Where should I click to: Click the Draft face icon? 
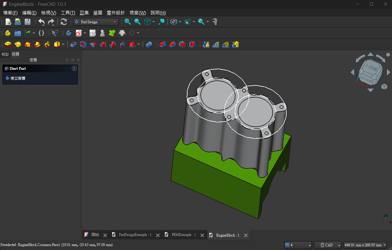[182, 45]
